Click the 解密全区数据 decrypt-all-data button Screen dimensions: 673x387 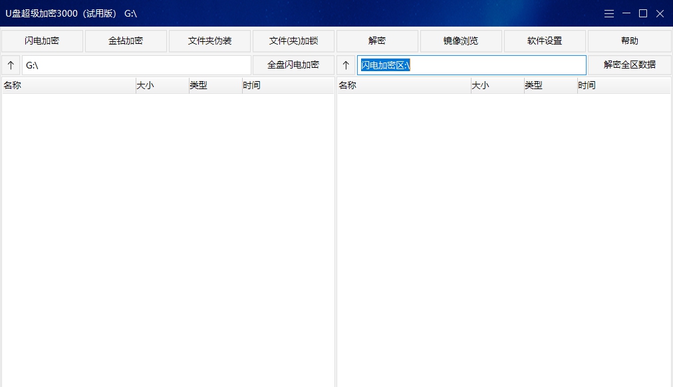pyautogui.click(x=628, y=64)
